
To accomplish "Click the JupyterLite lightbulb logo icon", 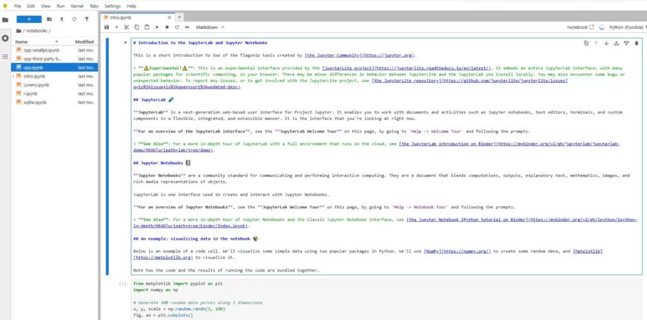I will (5, 6).
